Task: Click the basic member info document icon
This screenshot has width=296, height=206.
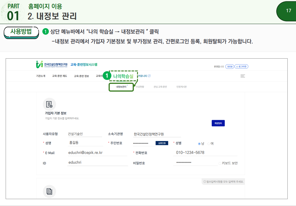Action: [x=49, y=104]
